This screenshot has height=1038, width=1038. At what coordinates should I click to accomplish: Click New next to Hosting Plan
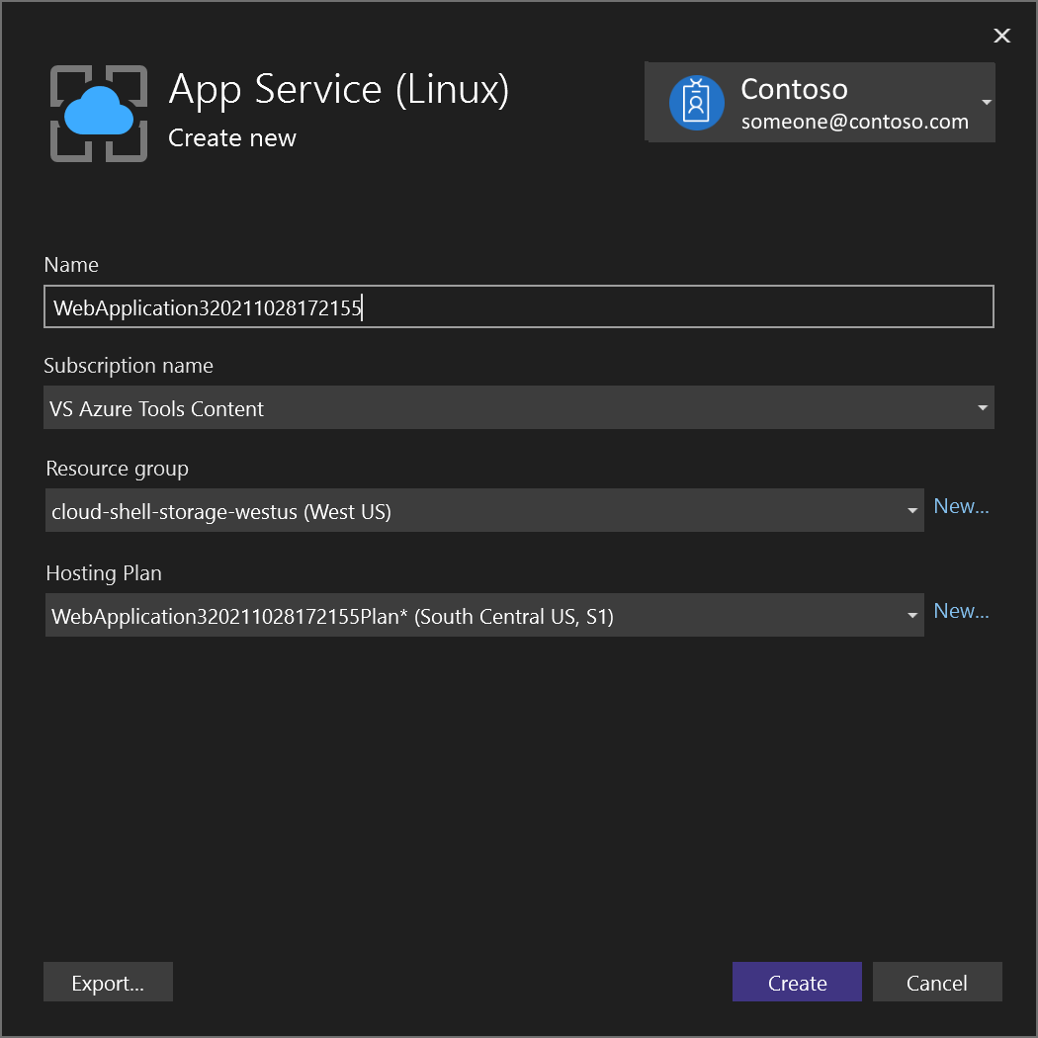(x=961, y=610)
